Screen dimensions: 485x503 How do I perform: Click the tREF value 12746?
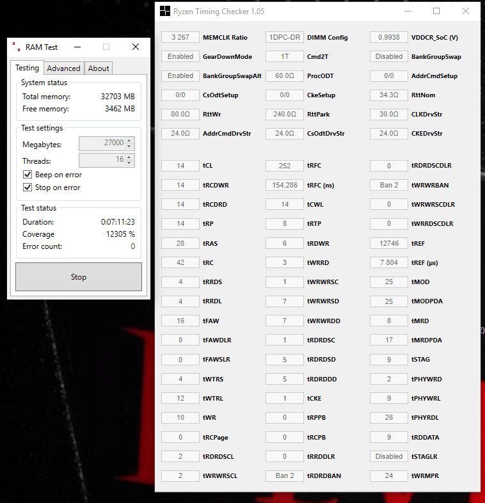(x=389, y=243)
